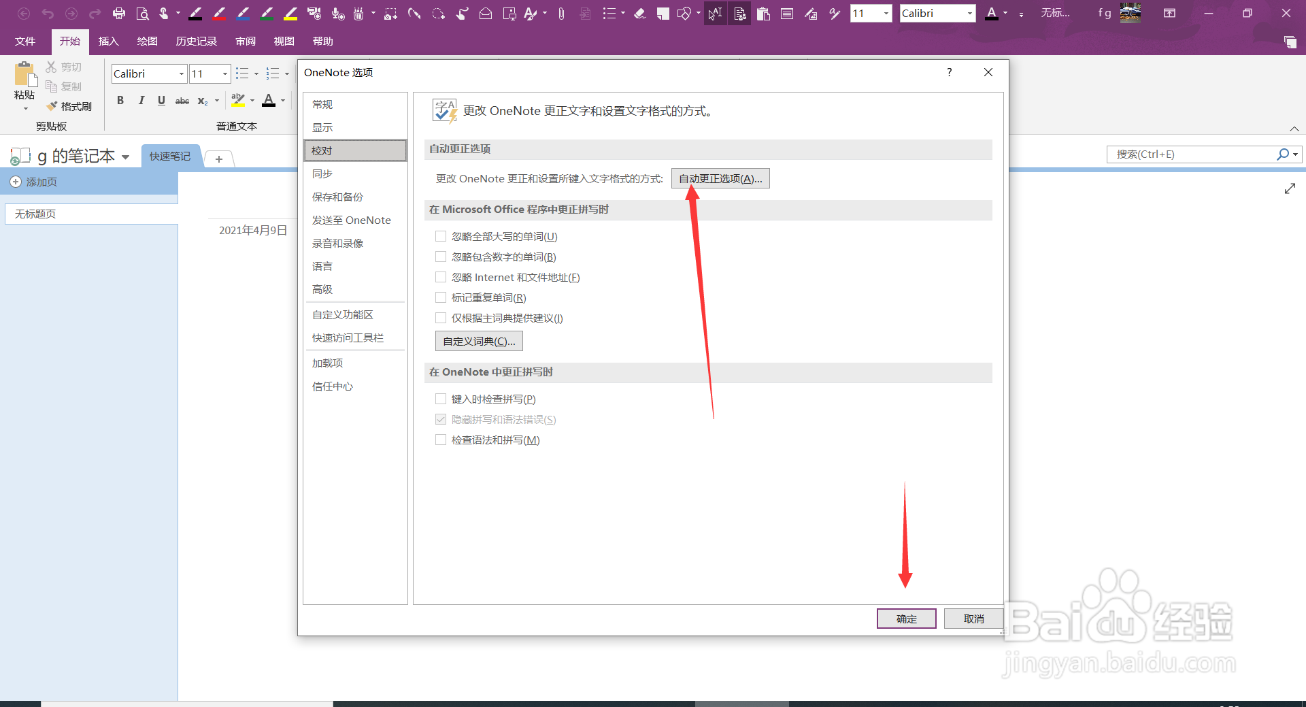Click the dialog help question mark
The height and width of the screenshot is (707, 1306).
(949, 72)
